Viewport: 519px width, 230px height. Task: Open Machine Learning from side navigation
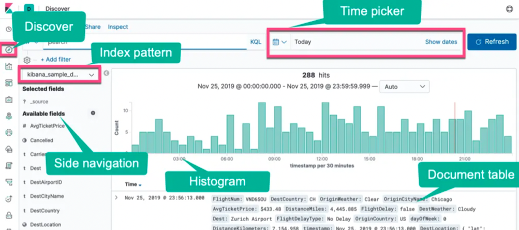coord(9,133)
